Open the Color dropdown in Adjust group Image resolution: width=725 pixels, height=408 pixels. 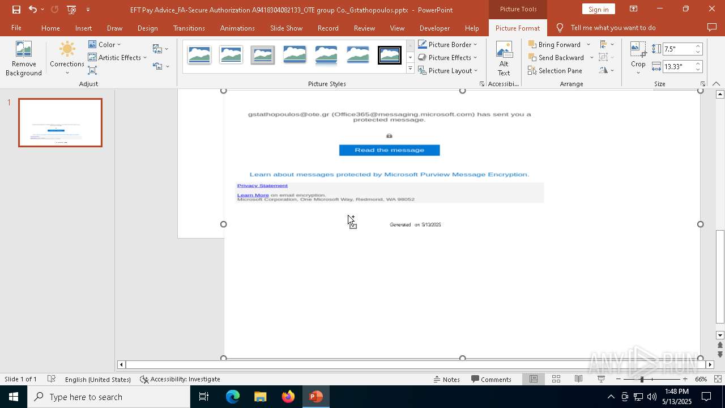coord(104,44)
